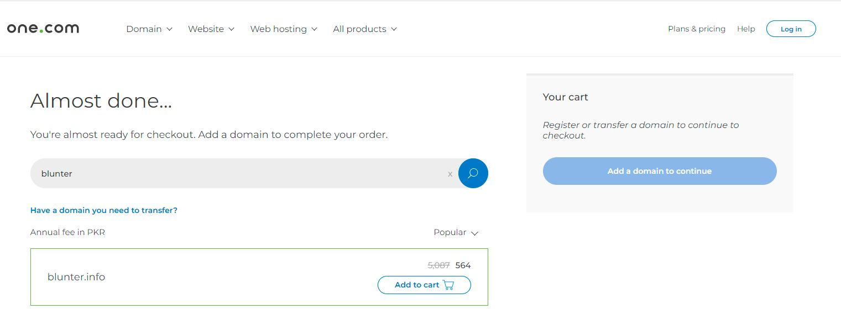Expand the Domain menu chevron
Image resolution: width=841 pixels, height=309 pixels.
(170, 29)
